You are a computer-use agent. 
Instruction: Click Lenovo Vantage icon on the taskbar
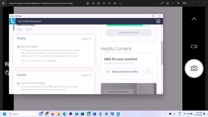pyautogui.click(x=118, y=114)
